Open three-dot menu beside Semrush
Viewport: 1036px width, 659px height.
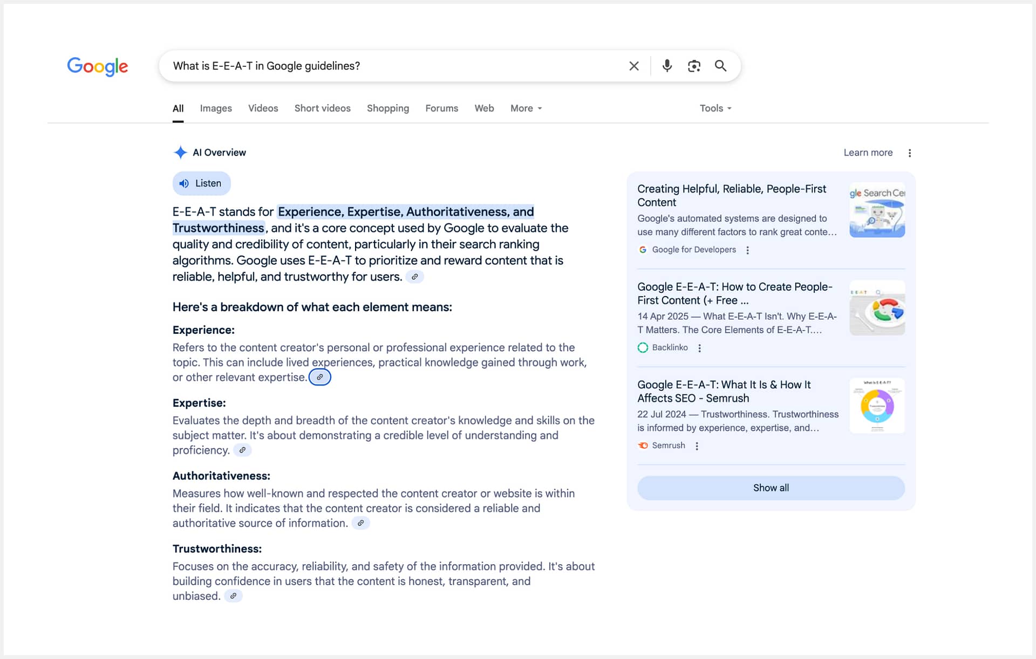pyautogui.click(x=697, y=446)
